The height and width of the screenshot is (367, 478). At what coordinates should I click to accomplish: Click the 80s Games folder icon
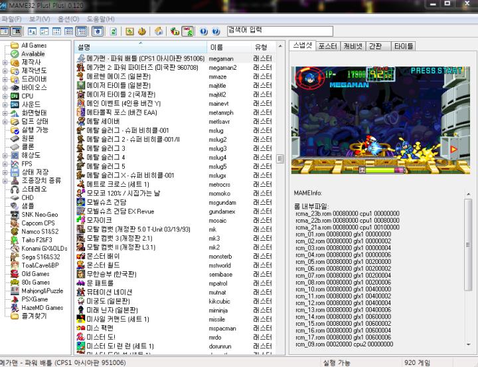tap(15, 282)
